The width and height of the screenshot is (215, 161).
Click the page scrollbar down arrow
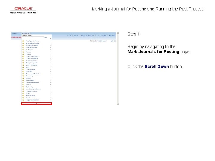[x=118, y=104]
